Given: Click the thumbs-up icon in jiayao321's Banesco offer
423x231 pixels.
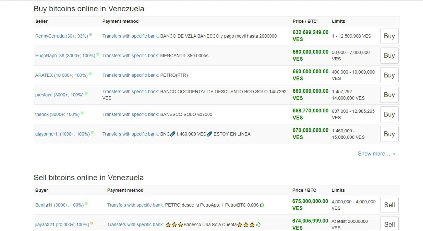Looking at the screenshot, I should pos(258,224).
